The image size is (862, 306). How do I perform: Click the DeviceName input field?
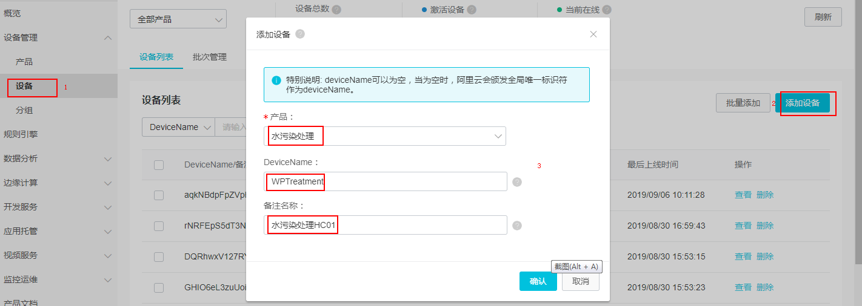pos(387,181)
